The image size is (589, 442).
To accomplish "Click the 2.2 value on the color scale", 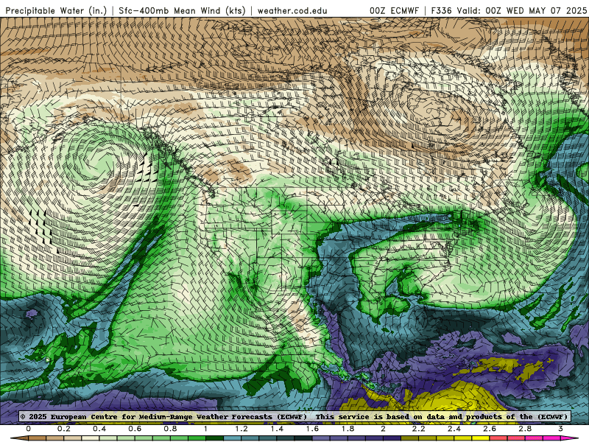I will 419,429.
